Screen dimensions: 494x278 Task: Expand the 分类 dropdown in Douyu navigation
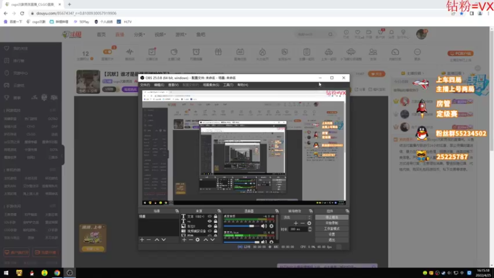tap(139, 35)
